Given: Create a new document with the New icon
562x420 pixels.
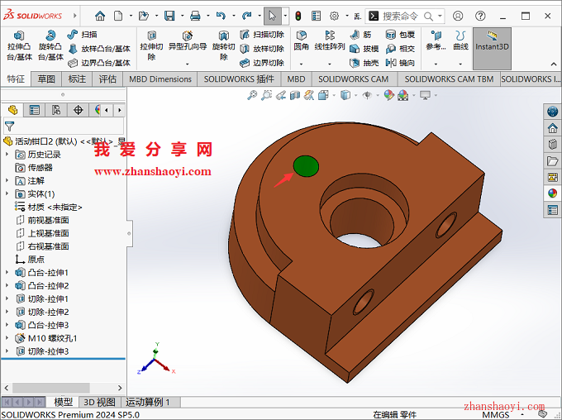Looking at the screenshot, I should [118, 16].
